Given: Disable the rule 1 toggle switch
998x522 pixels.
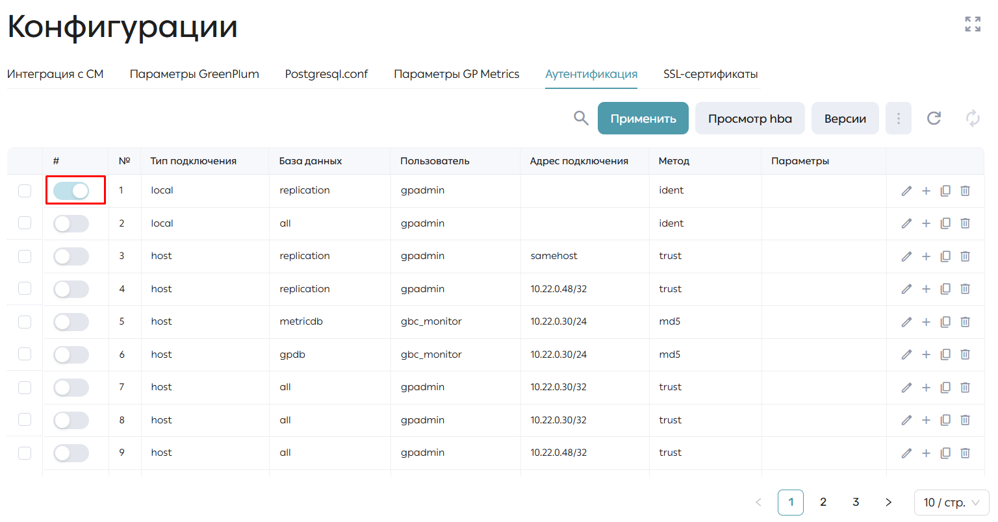Looking at the screenshot, I should (x=71, y=190).
